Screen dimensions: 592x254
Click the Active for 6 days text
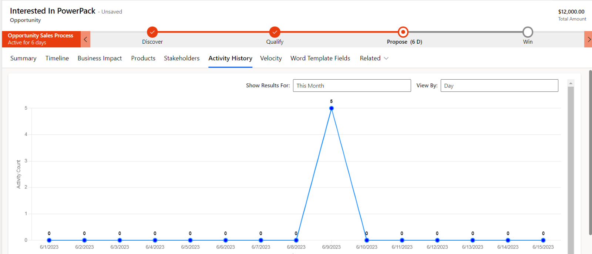pos(27,43)
